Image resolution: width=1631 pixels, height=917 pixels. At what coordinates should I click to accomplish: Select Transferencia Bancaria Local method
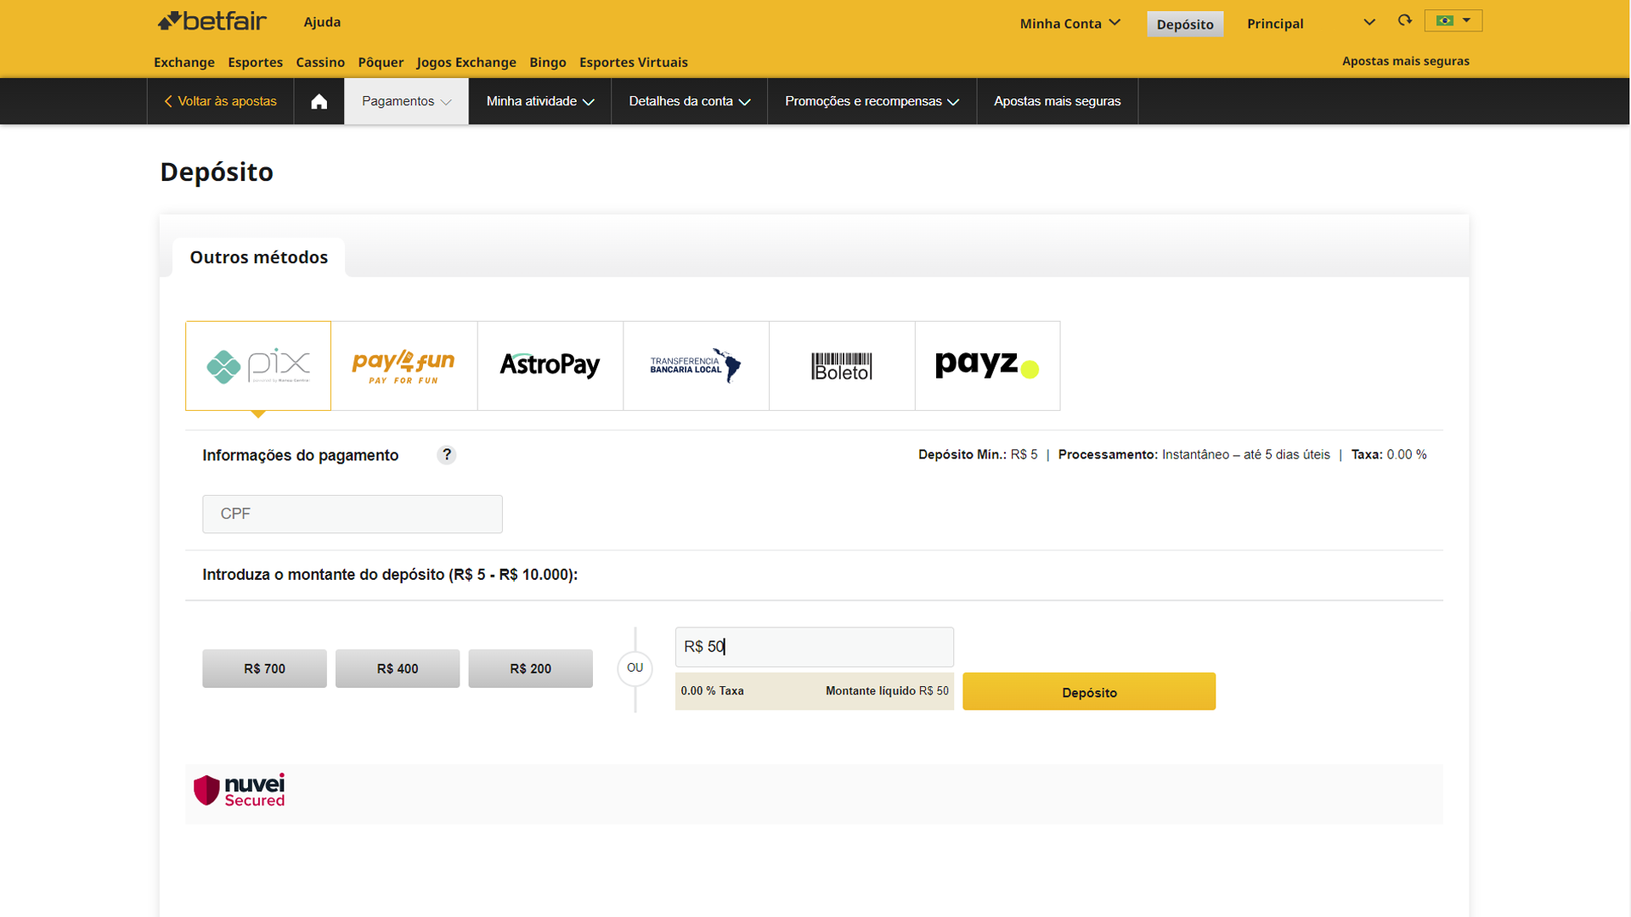click(x=697, y=366)
